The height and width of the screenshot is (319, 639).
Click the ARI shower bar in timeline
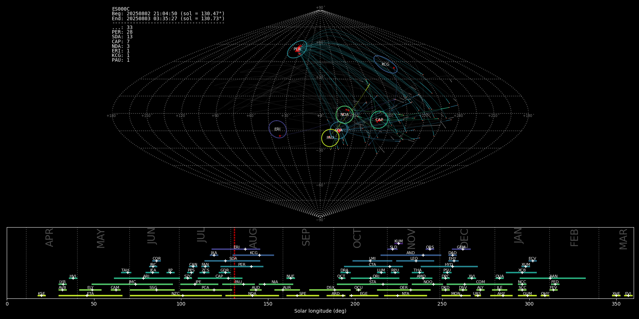(147, 278)
